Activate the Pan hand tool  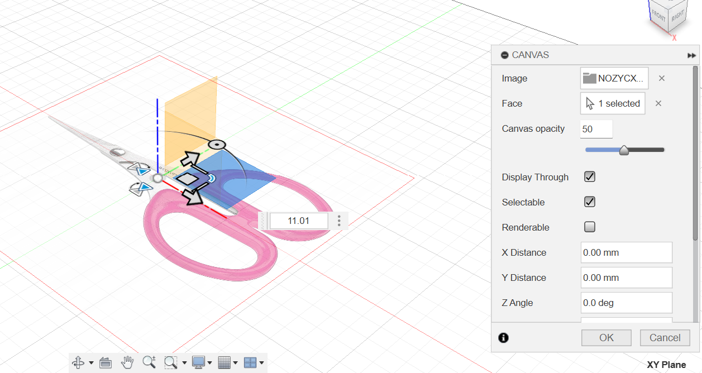pos(127,362)
